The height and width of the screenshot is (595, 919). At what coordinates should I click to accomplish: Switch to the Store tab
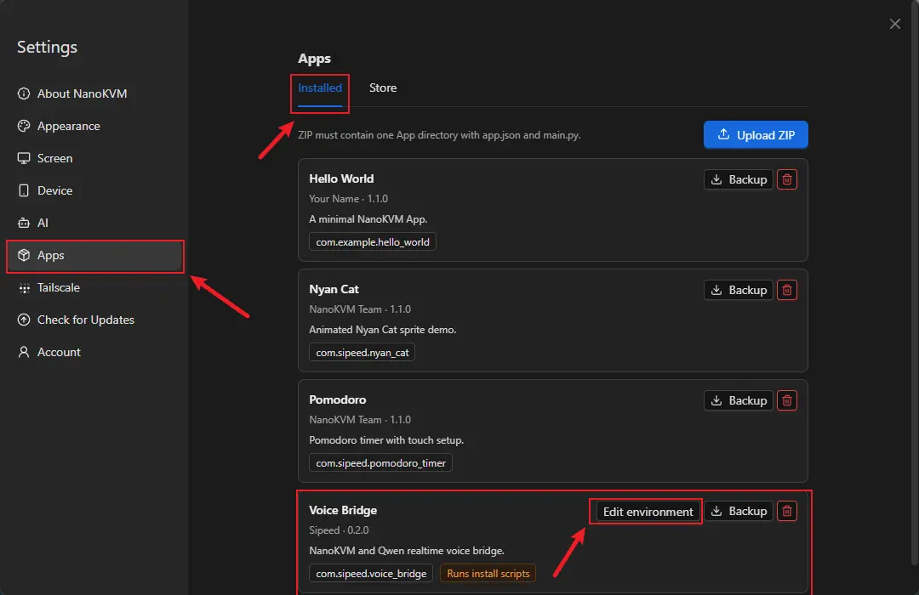pyautogui.click(x=383, y=88)
